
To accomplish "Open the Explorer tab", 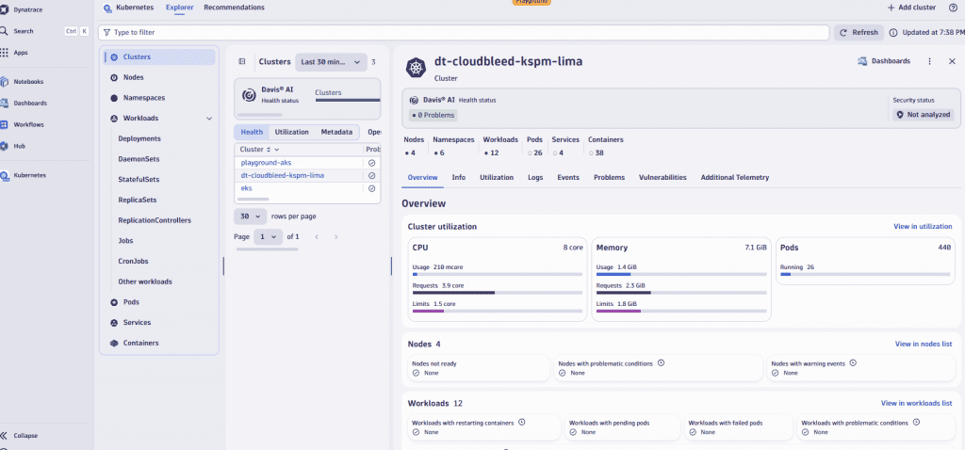I will click(x=180, y=8).
